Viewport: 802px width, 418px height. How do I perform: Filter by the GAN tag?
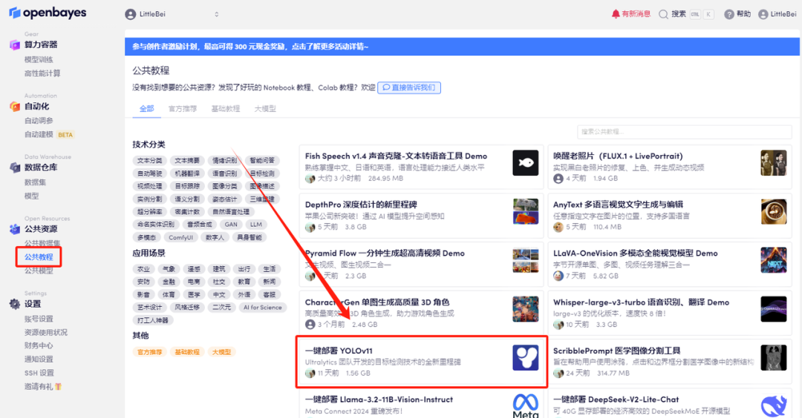click(231, 225)
